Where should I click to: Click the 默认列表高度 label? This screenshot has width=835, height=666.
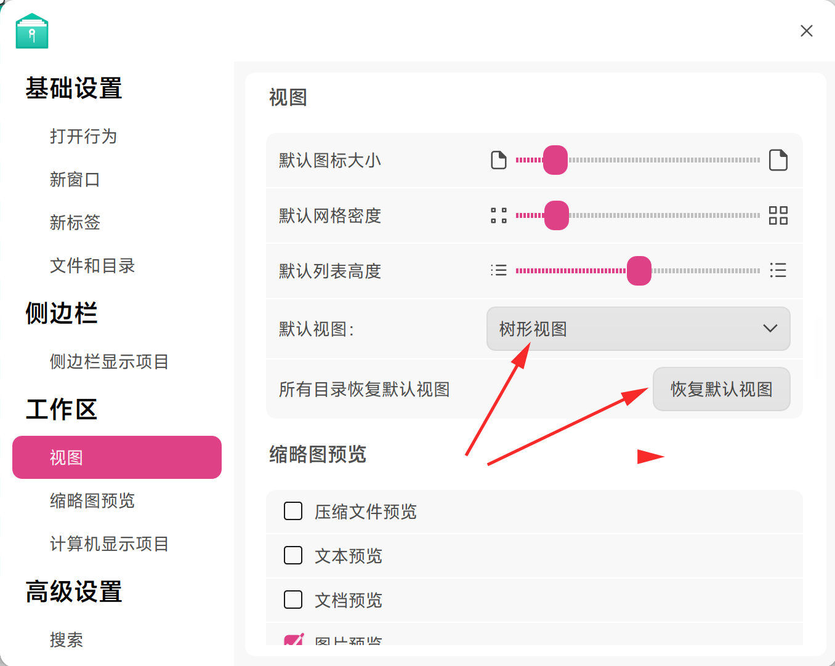point(330,271)
